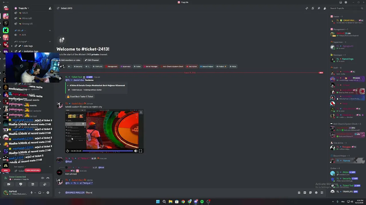
Task: Open microphone input options arrow
Action: pyautogui.click(x=35, y=193)
